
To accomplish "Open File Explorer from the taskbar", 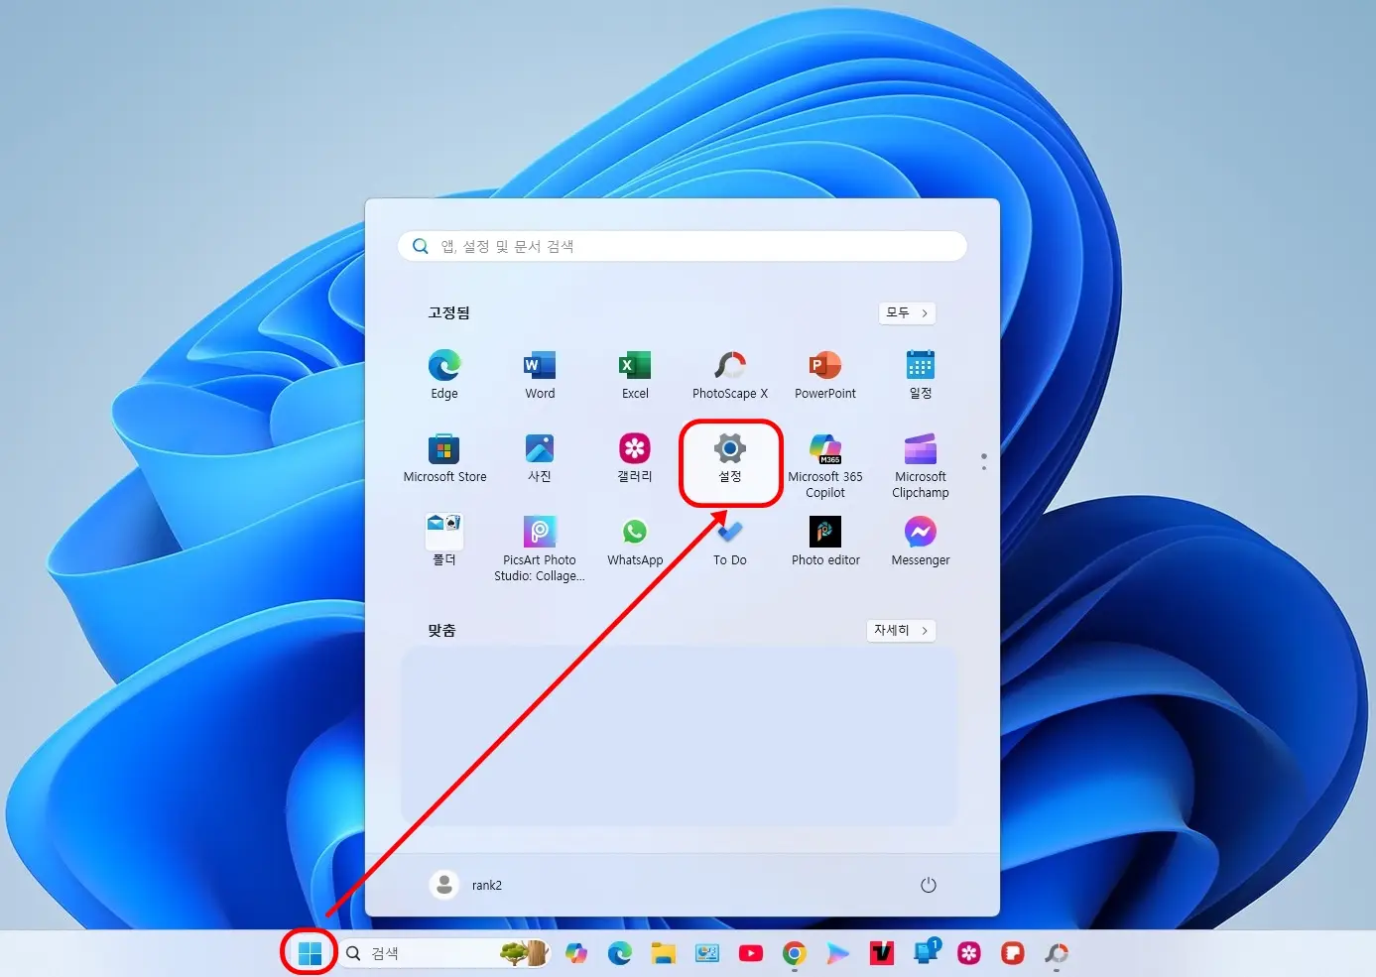I will [x=664, y=953].
